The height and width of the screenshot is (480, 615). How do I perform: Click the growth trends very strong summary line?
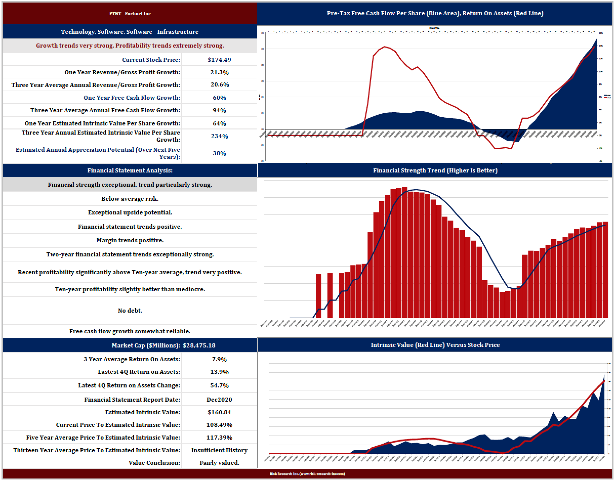point(130,46)
